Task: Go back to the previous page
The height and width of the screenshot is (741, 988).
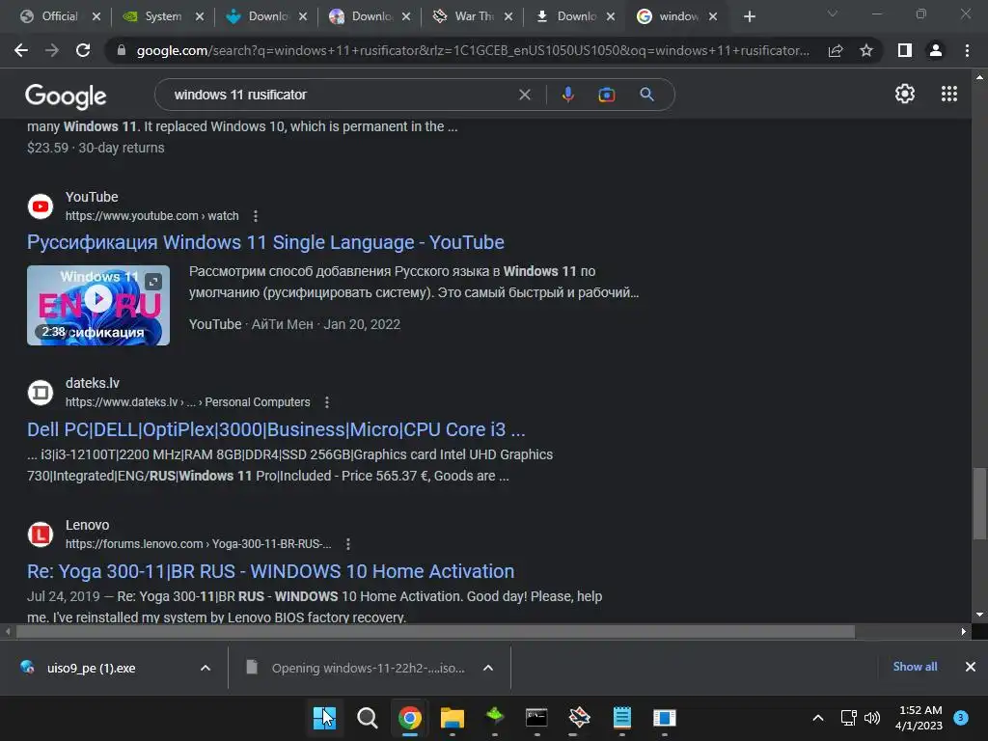Action: (21, 50)
